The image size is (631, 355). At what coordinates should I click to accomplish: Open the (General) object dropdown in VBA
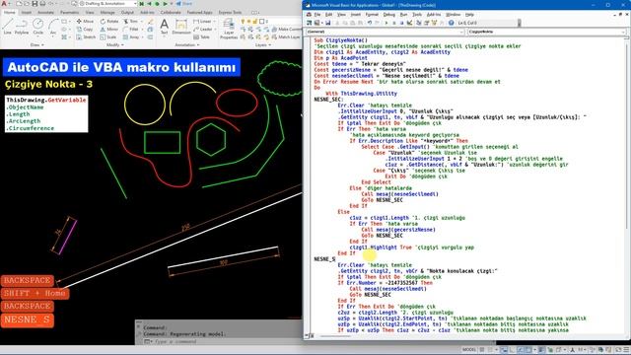[386, 32]
